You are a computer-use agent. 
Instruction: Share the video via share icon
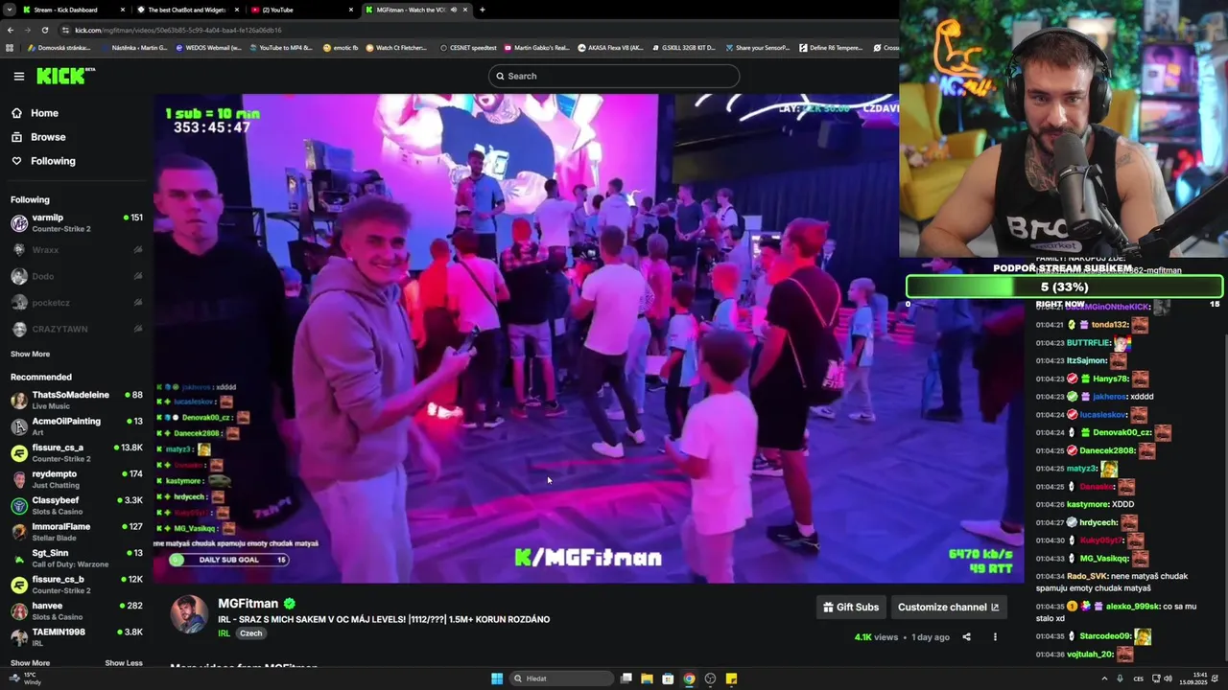966,637
